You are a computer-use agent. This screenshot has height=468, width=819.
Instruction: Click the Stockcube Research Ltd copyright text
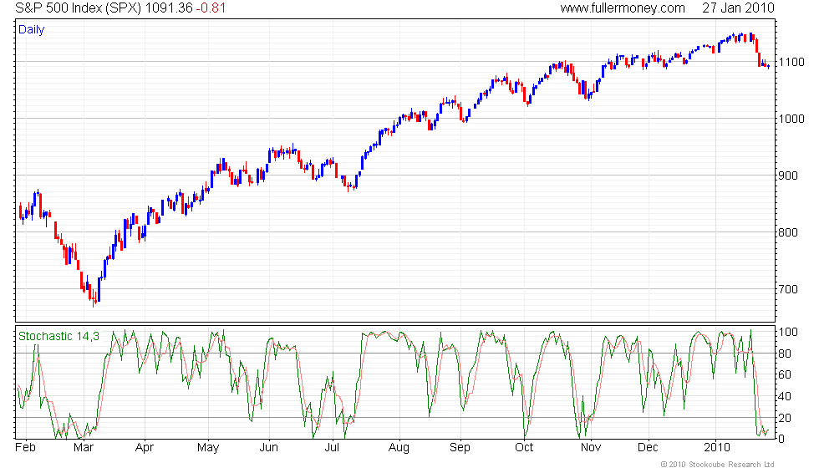[x=717, y=464]
